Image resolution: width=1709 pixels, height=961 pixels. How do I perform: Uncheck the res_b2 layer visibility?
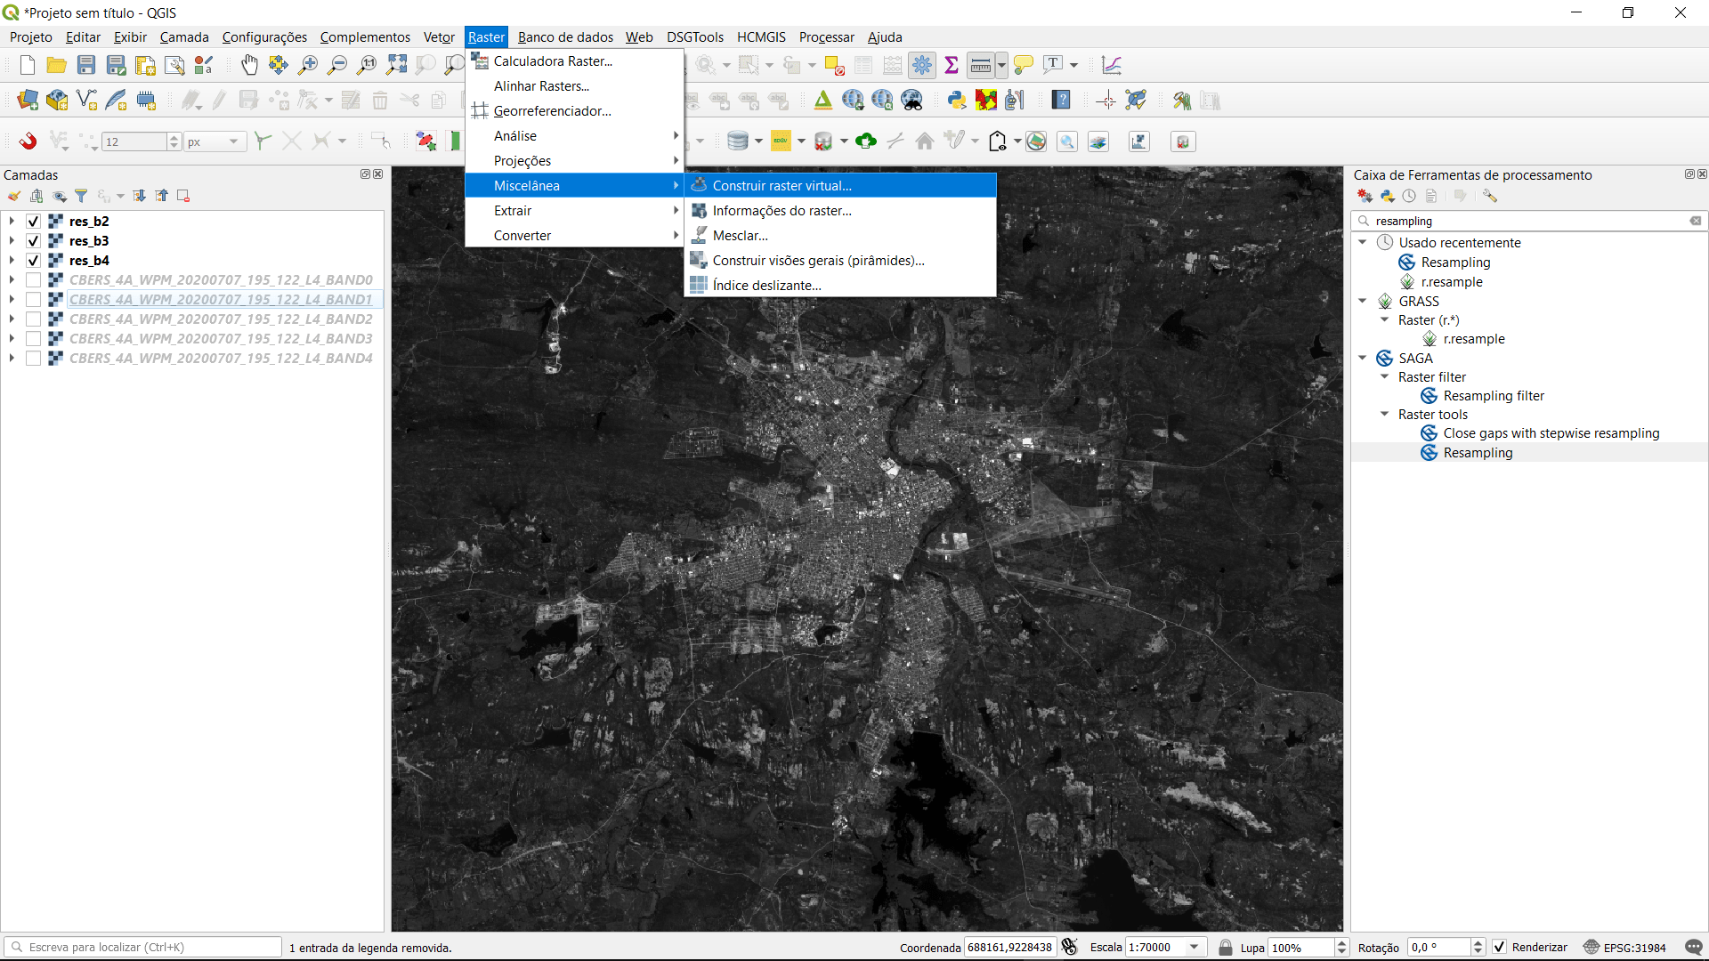[33, 222]
